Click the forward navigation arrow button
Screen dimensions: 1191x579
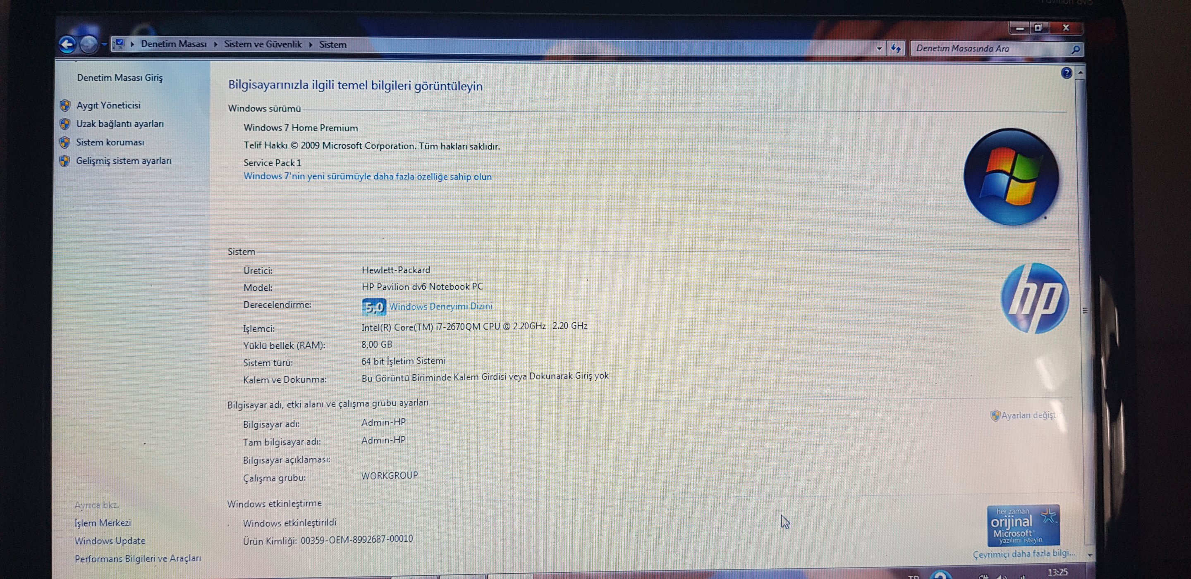click(x=88, y=45)
